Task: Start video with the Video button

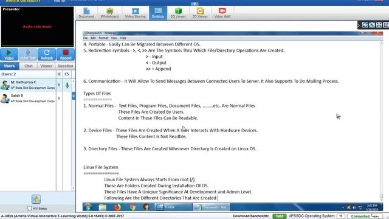Action: [9, 54]
